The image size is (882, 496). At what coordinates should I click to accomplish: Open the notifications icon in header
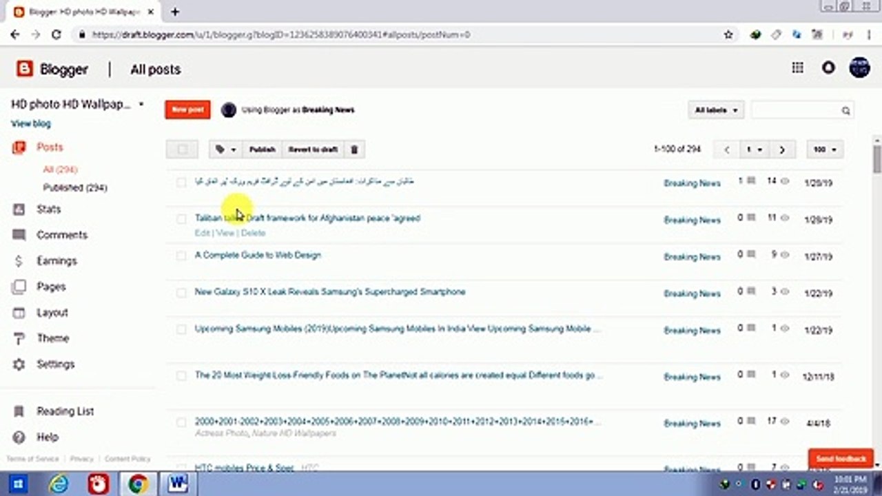point(828,68)
